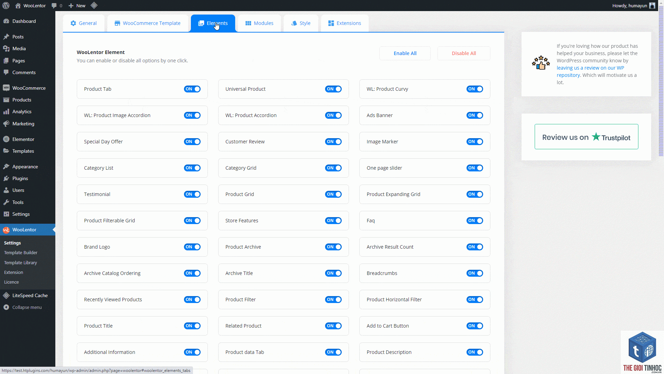This screenshot has height=374, width=664.
Task: Toggle the Testimonial switch
Action: 192,194
